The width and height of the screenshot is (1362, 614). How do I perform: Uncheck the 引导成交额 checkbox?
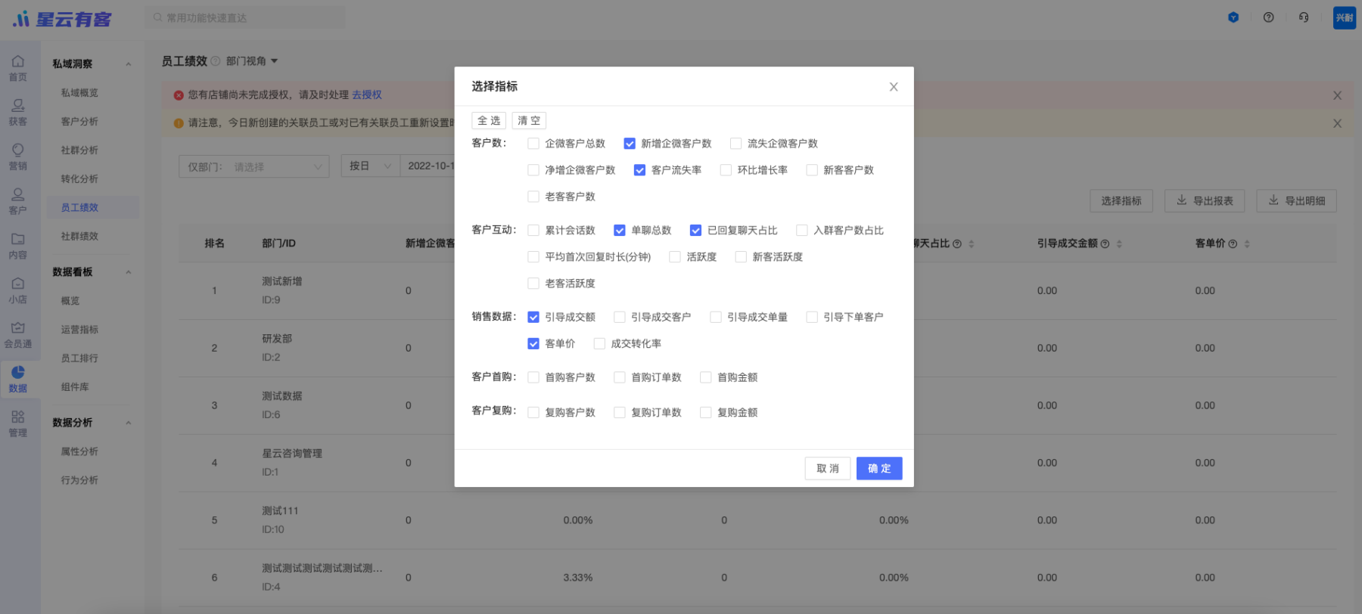click(533, 318)
